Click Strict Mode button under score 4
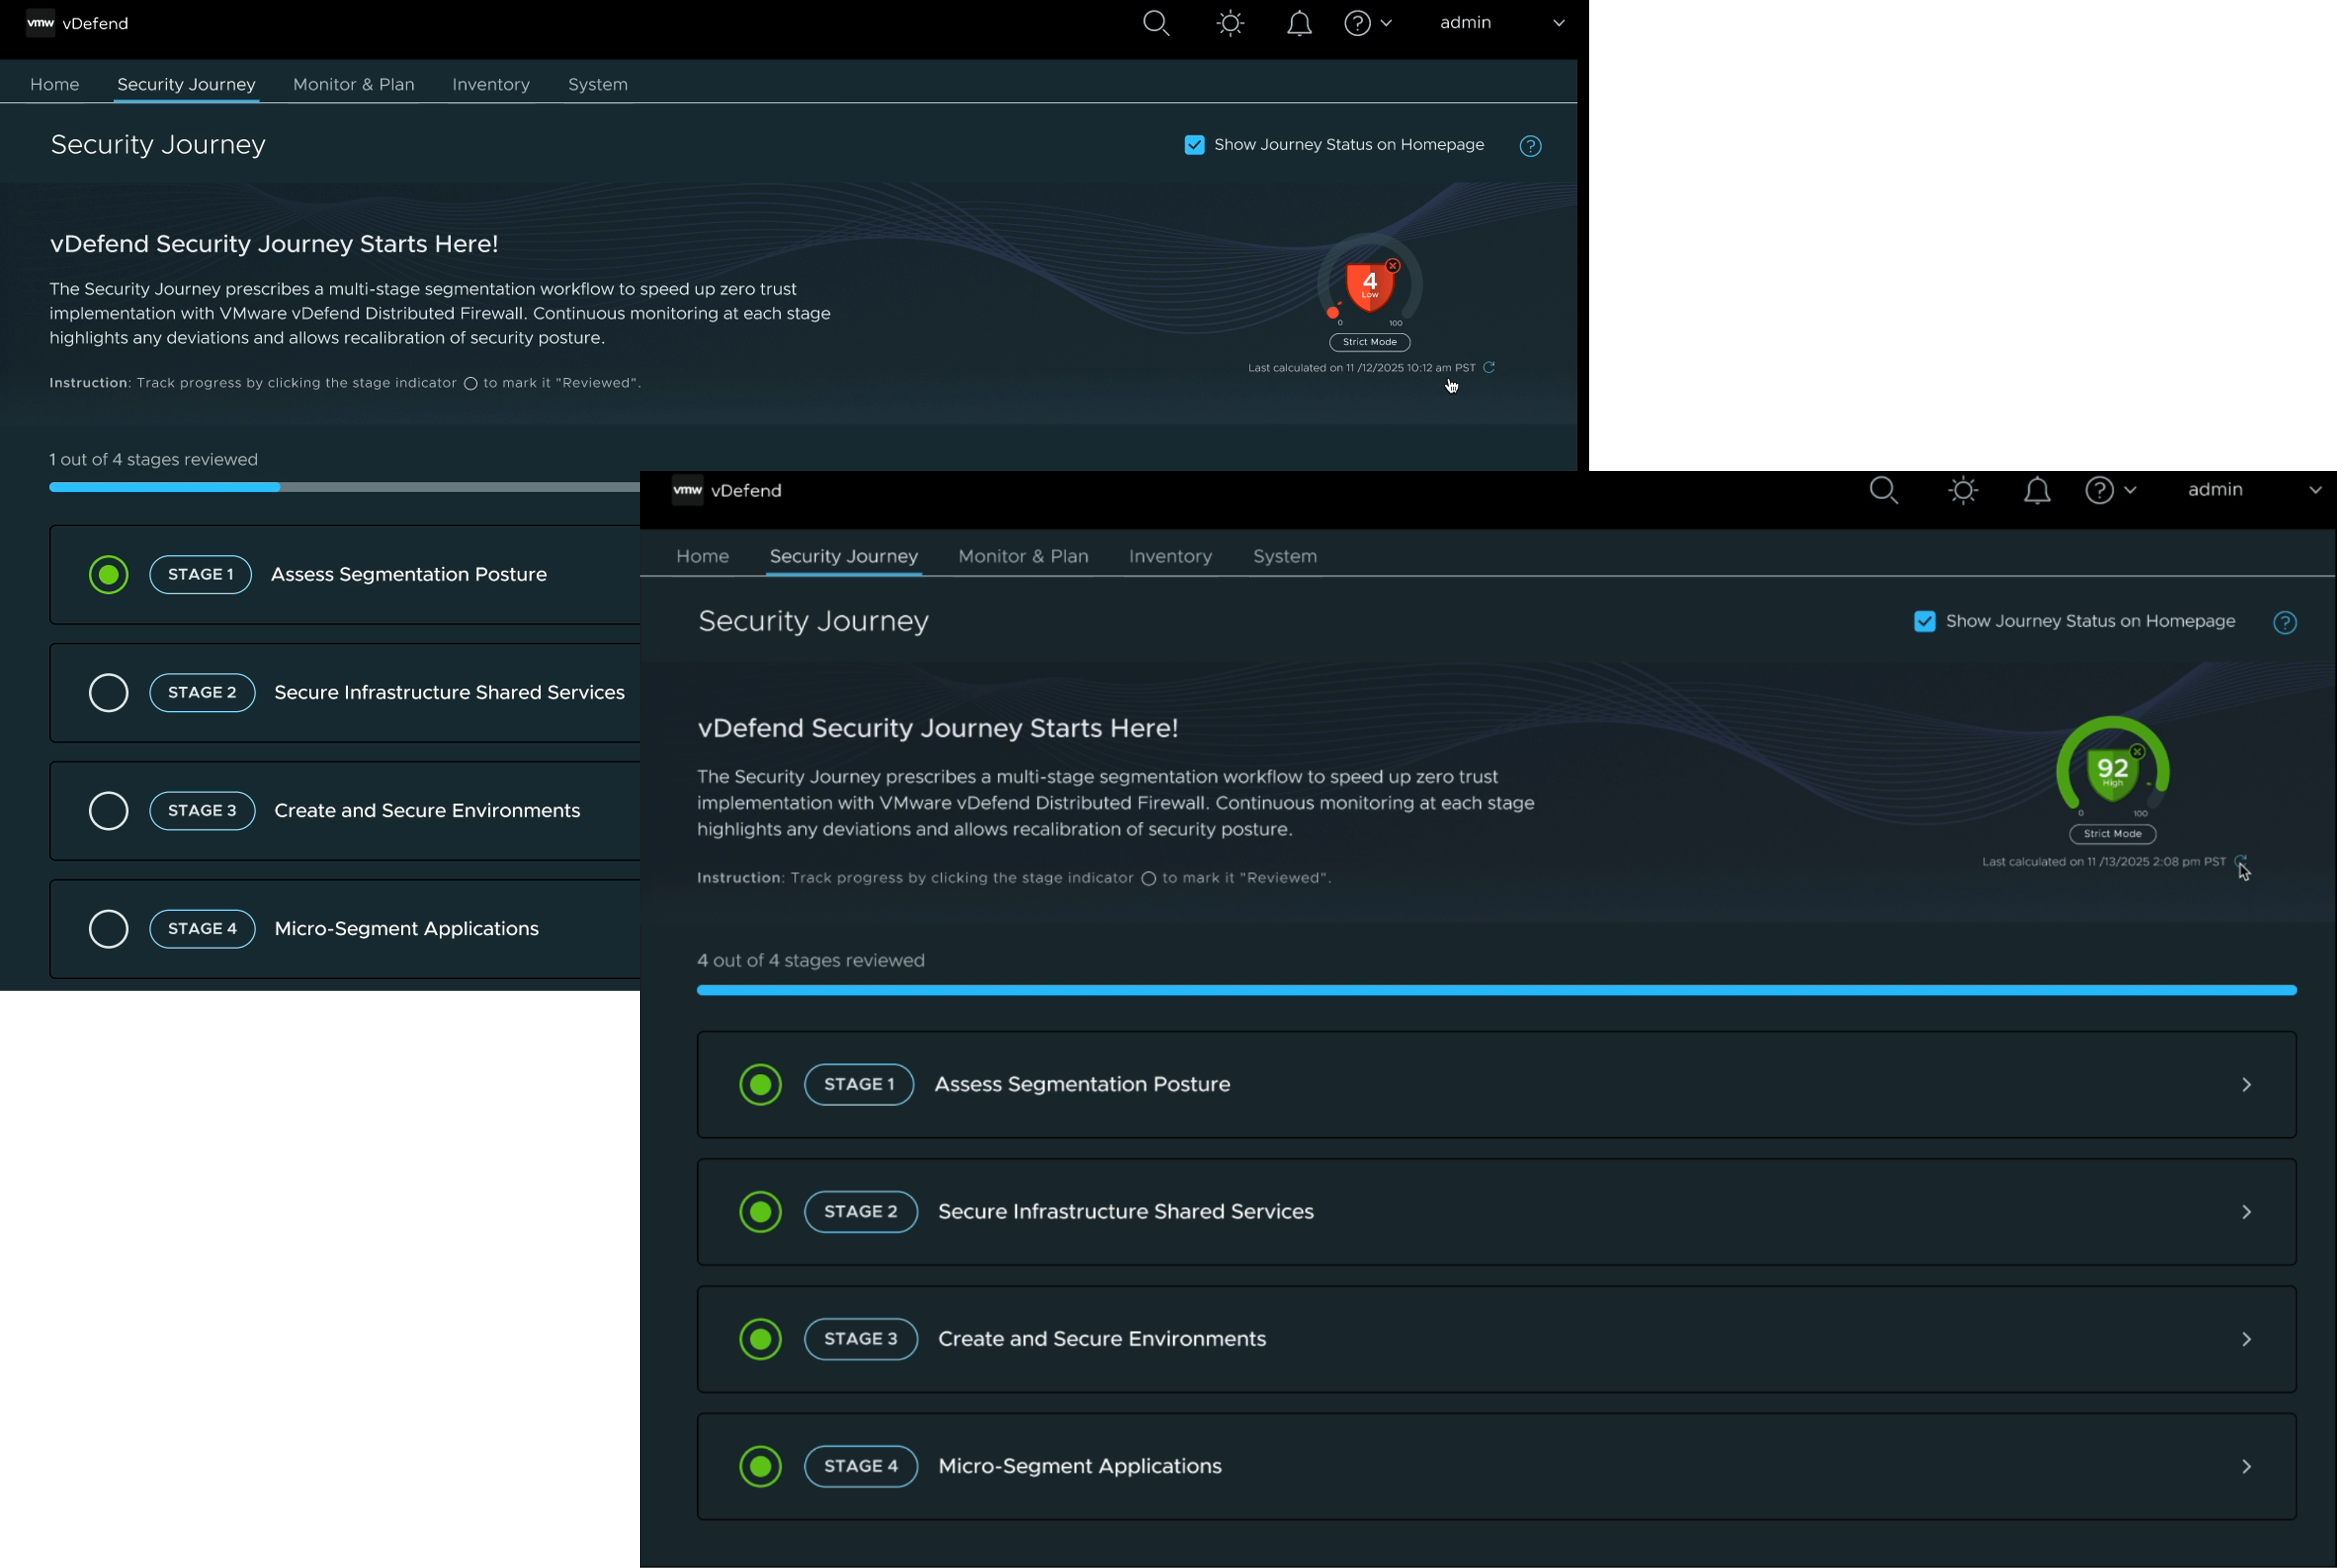 (1369, 342)
